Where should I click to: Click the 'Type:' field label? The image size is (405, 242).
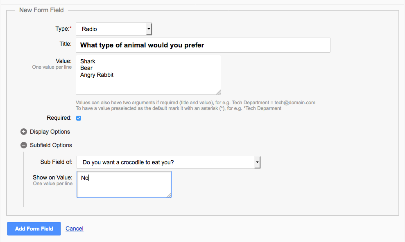pyautogui.click(x=63, y=29)
